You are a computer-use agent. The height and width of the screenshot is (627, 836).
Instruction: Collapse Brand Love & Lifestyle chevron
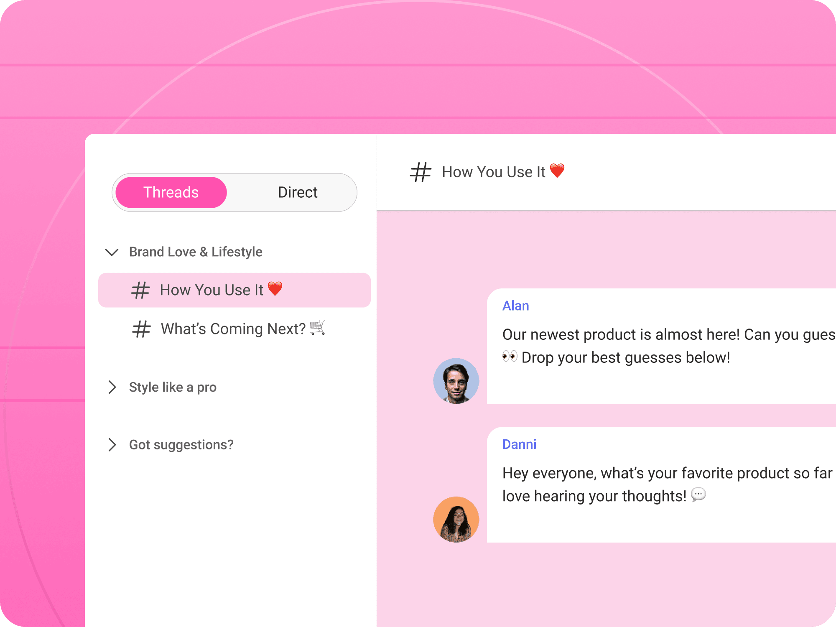(x=112, y=252)
